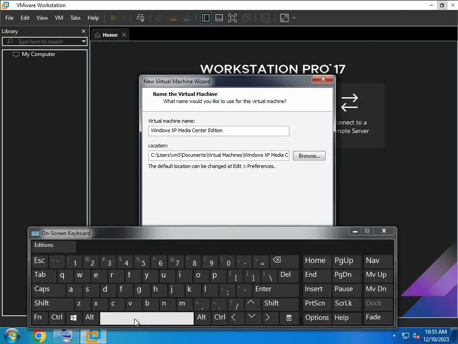
Task: Click the network tray icon
Action: tap(405, 336)
